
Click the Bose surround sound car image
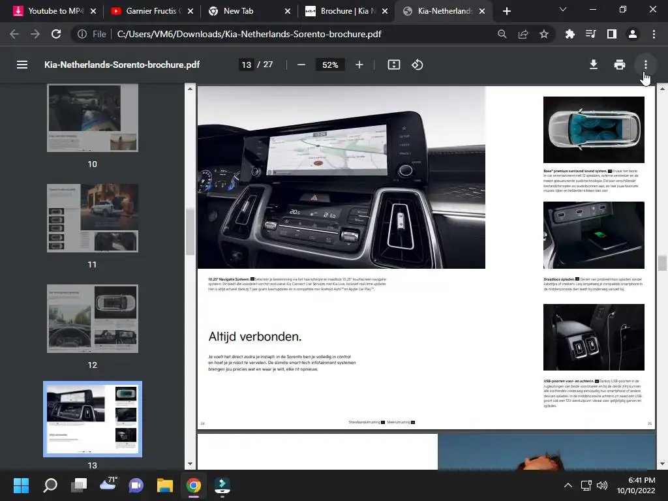tap(594, 130)
